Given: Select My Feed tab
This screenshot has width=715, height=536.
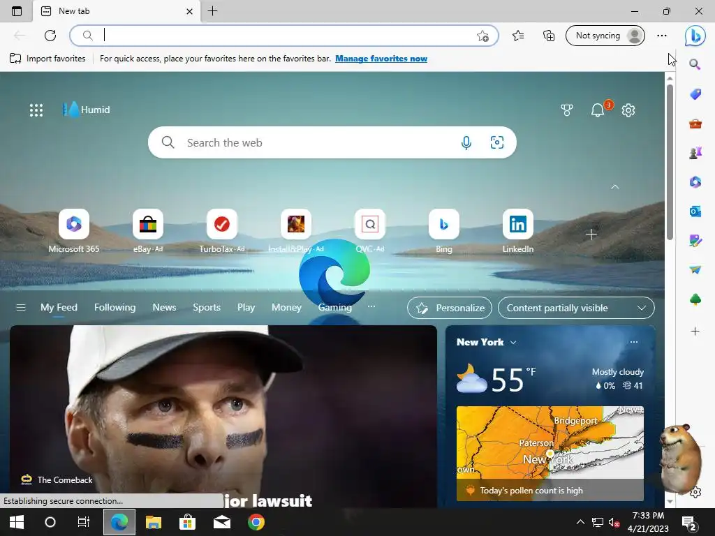Looking at the screenshot, I should (x=59, y=307).
